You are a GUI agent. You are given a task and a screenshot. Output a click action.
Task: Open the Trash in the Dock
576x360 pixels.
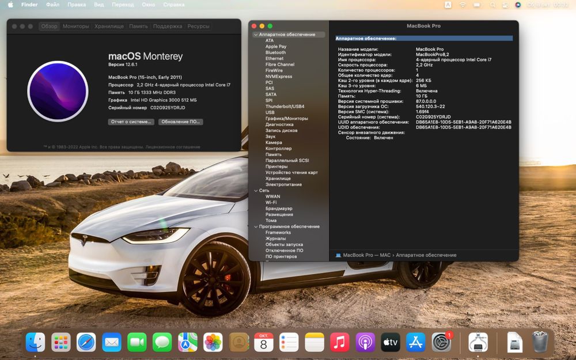point(540,342)
